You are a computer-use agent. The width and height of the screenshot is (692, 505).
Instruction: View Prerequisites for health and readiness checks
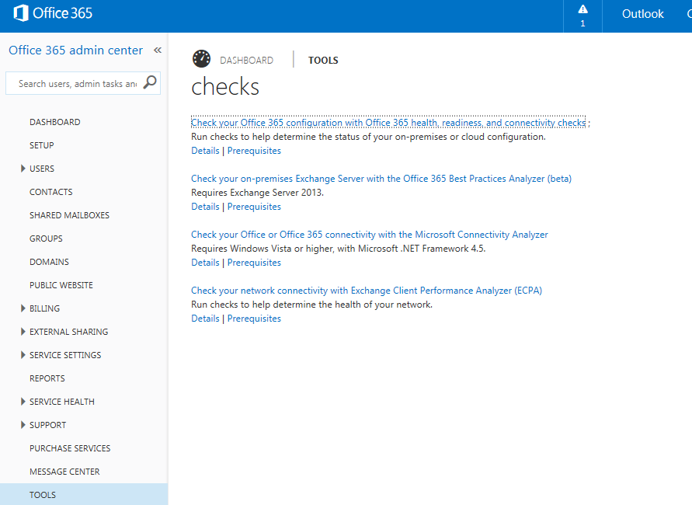point(254,151)
